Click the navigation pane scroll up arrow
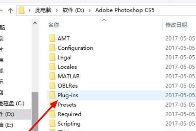Viewport: 196px width, 131px height. [35, 23]
